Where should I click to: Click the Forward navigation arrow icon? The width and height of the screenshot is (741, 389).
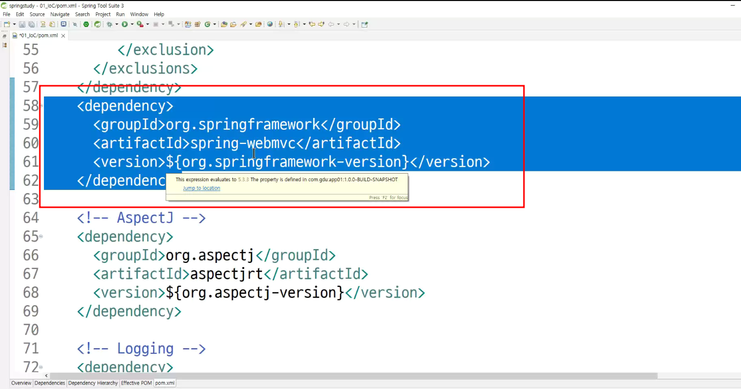pos(346,24)
